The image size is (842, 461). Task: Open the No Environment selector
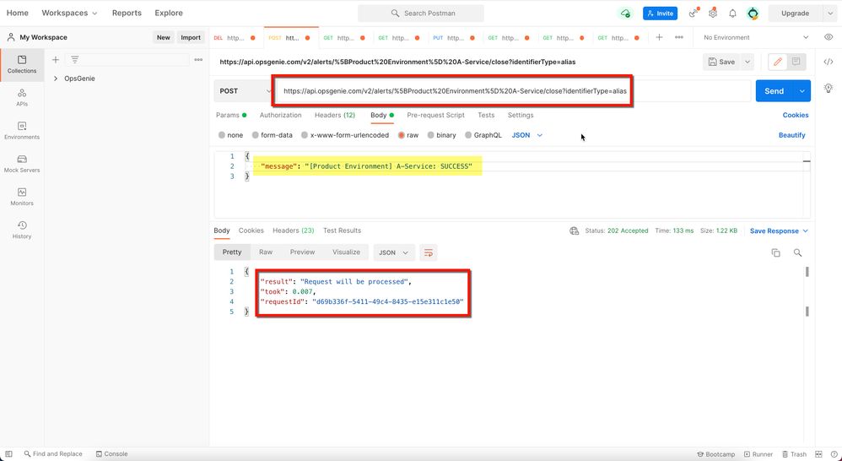tap(756, 37)
